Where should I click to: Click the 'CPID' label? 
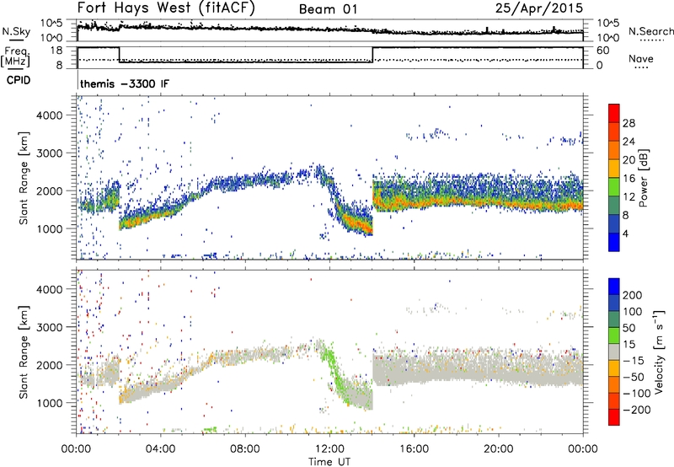click(19, 80)
